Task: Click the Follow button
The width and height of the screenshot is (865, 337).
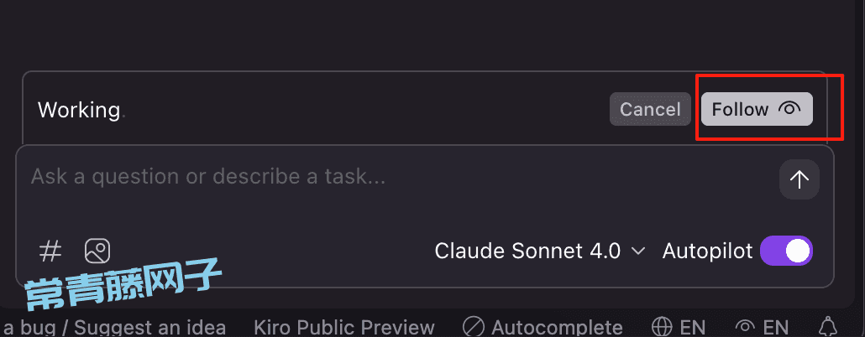Action: 757,109
